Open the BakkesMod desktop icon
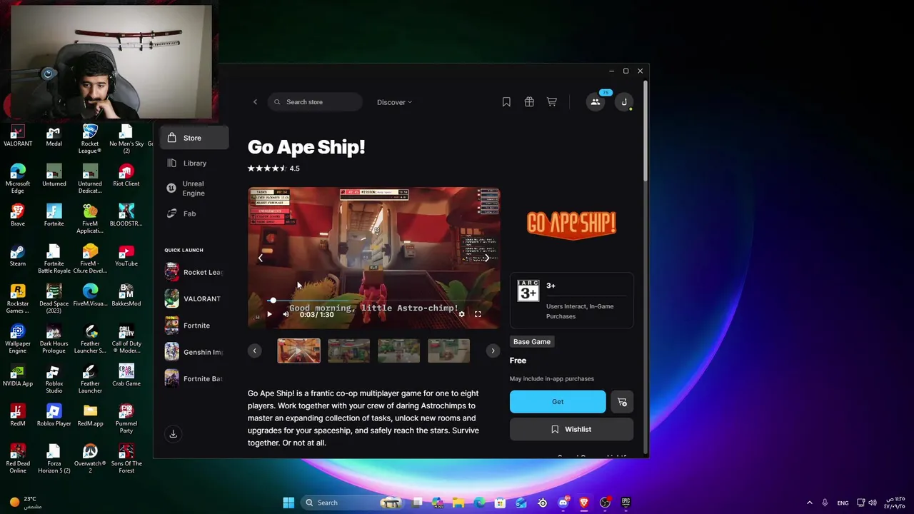Image resolution: width=914 pixels, height=514 pixels. [126, 296]
